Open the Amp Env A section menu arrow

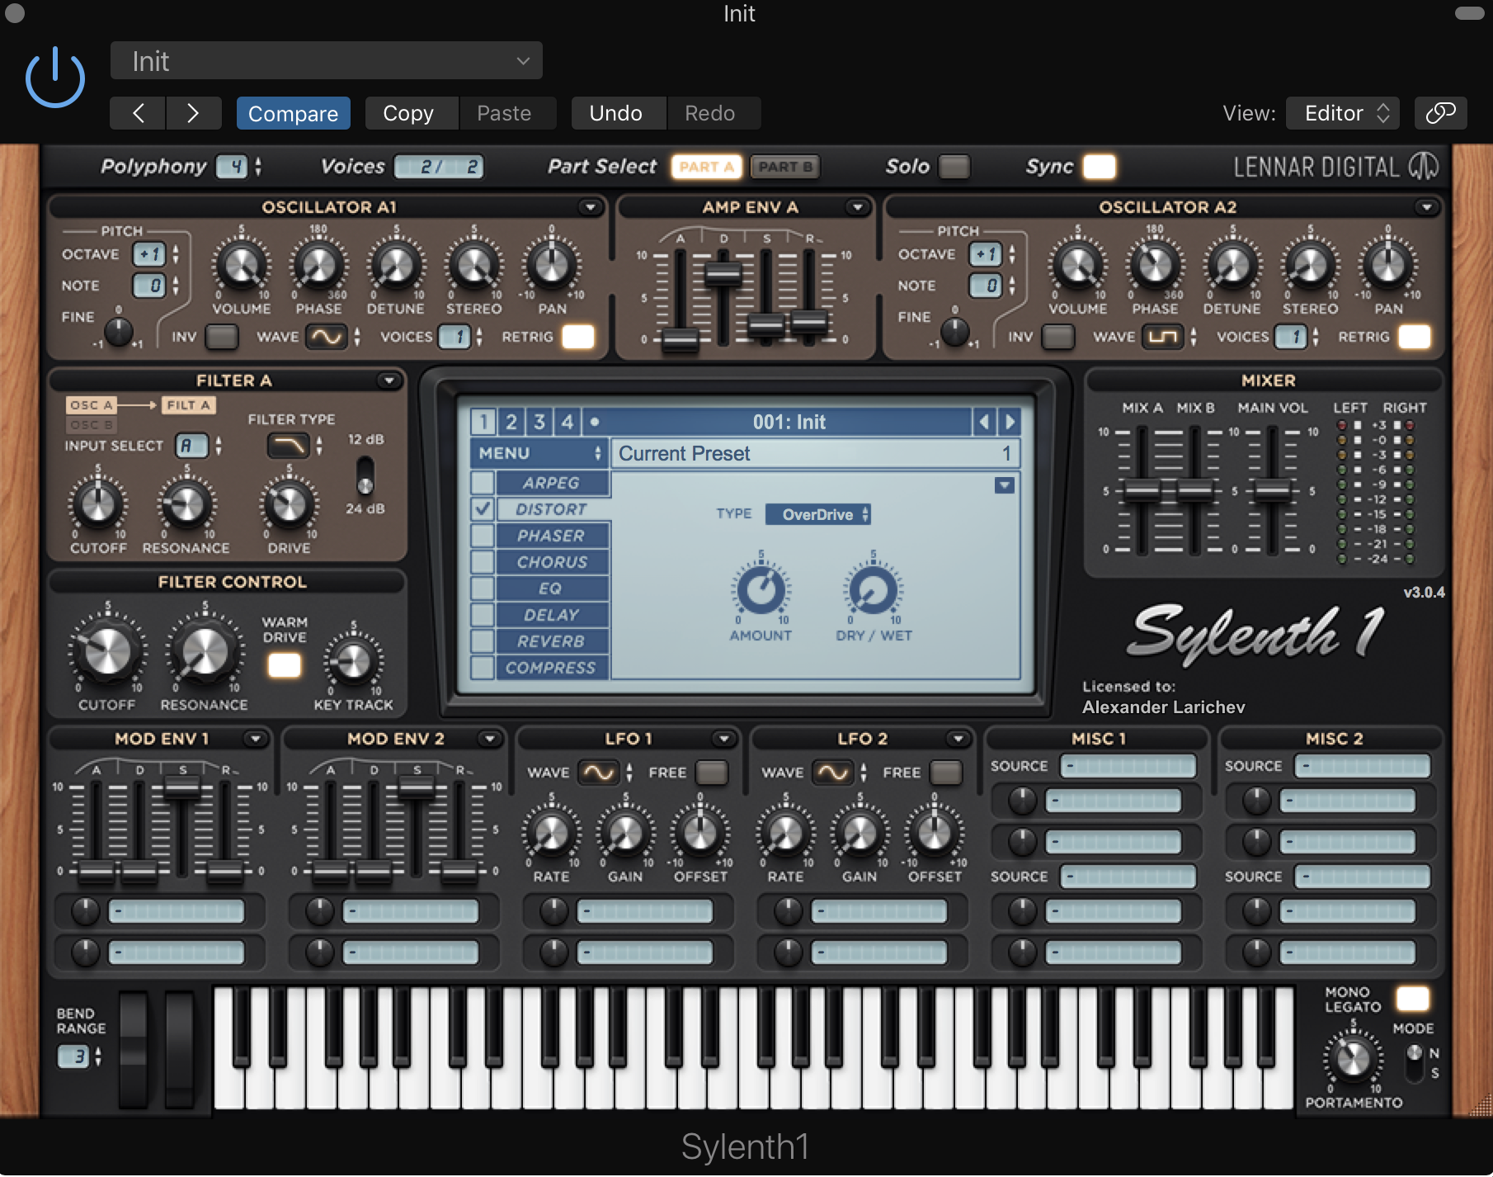pyautogui.click(x=857, y=207)
